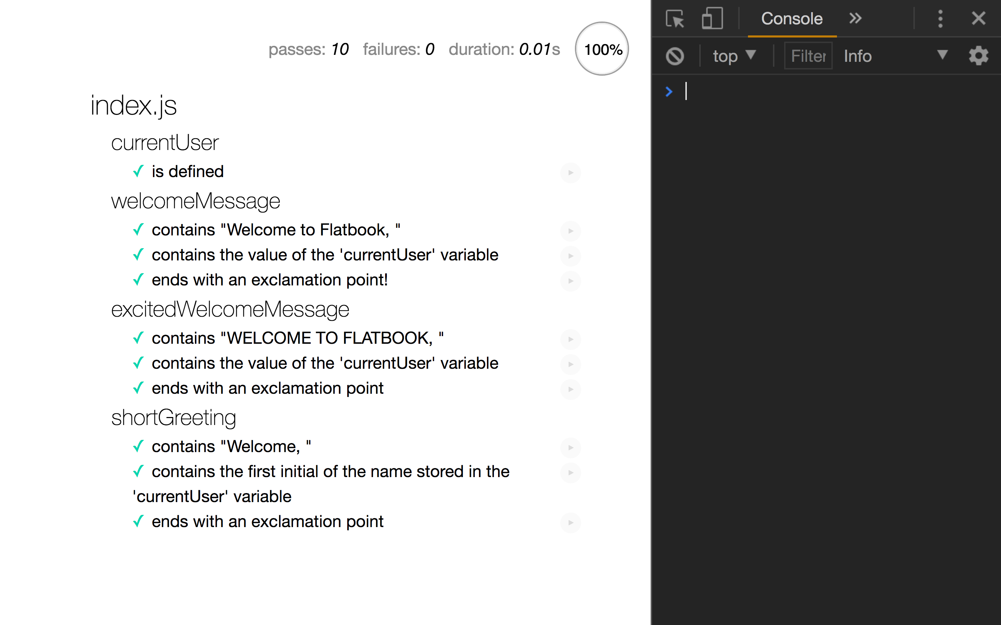This screenshot has width=1001, height=625.
Task: Open the shortGreeting suite link
Action: 173,418
